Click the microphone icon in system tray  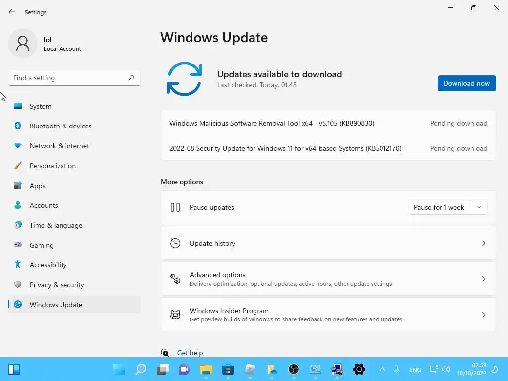click(x=396, y=369)
